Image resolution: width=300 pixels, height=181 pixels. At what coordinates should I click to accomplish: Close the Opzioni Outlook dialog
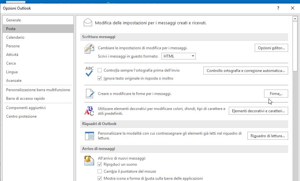[x=293, y=8]
